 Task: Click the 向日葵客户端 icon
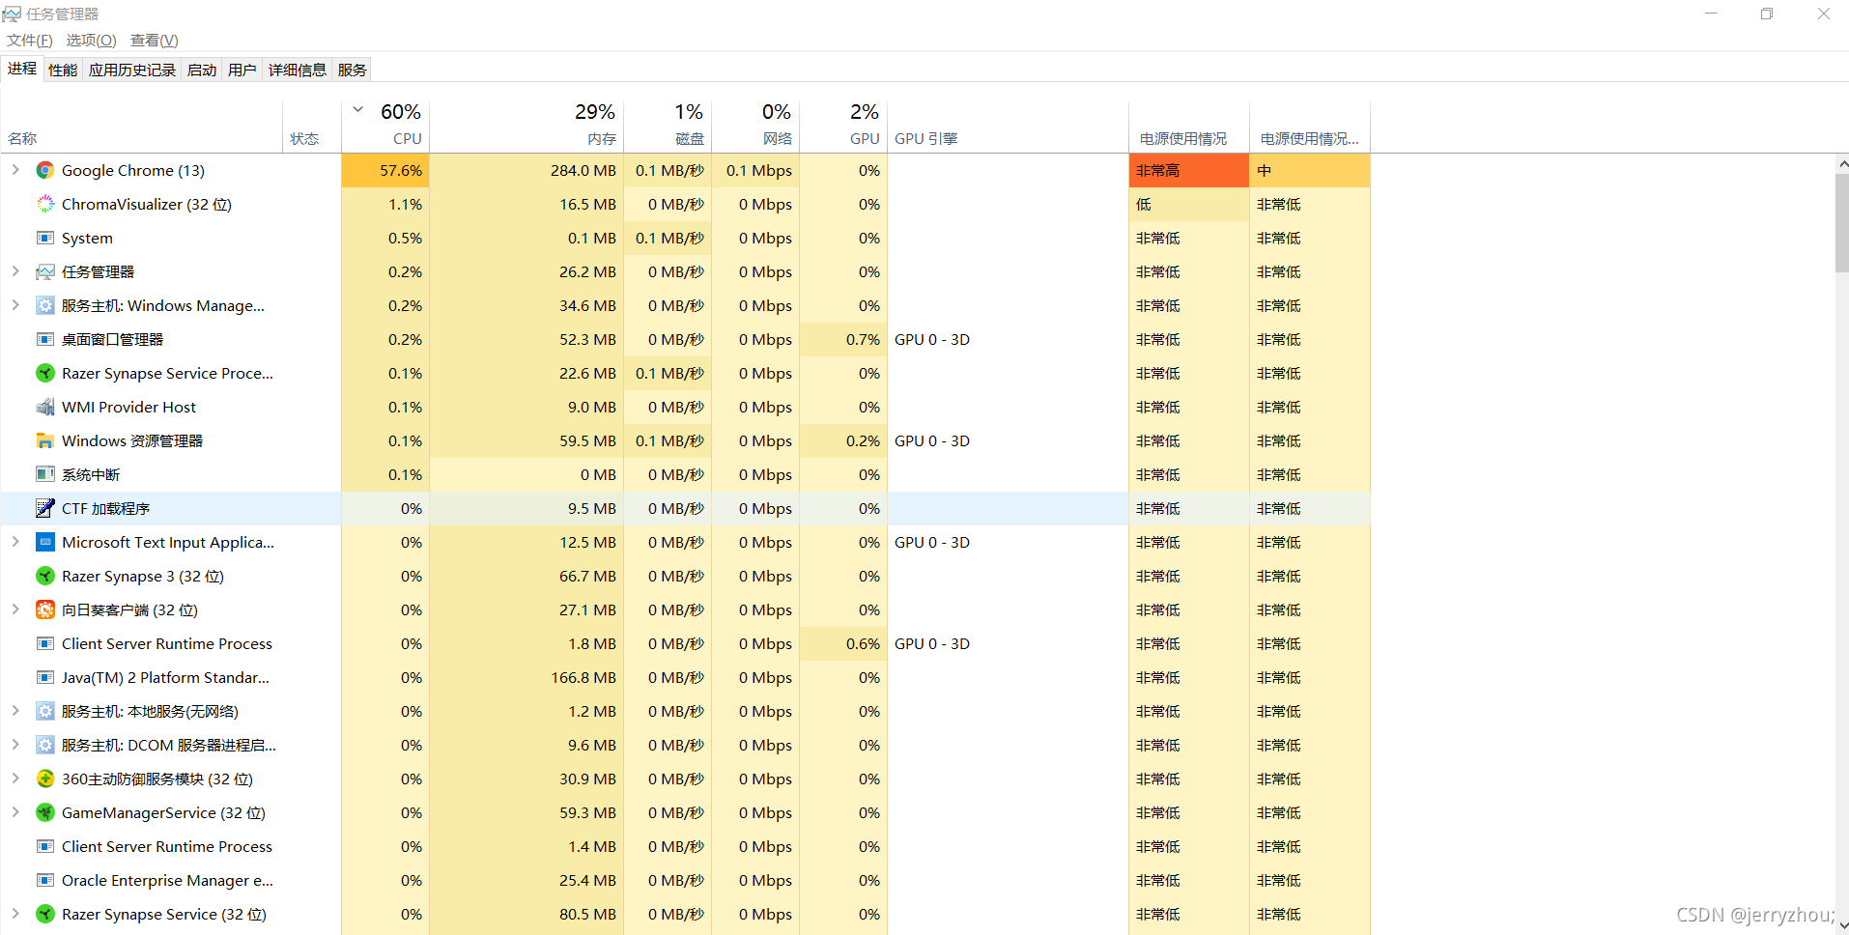45,610
